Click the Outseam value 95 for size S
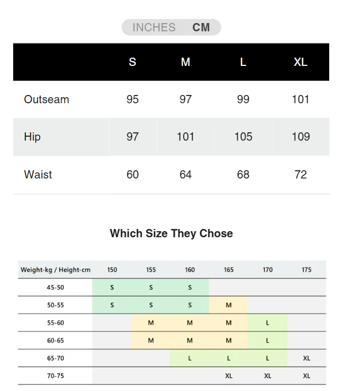The height and width of the screenshot is (391, 349). click(x=132, y=99)
